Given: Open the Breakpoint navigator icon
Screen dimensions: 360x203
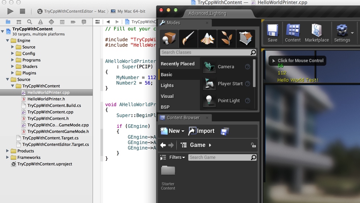Looking at the screenshot, I should pos(73,22).
